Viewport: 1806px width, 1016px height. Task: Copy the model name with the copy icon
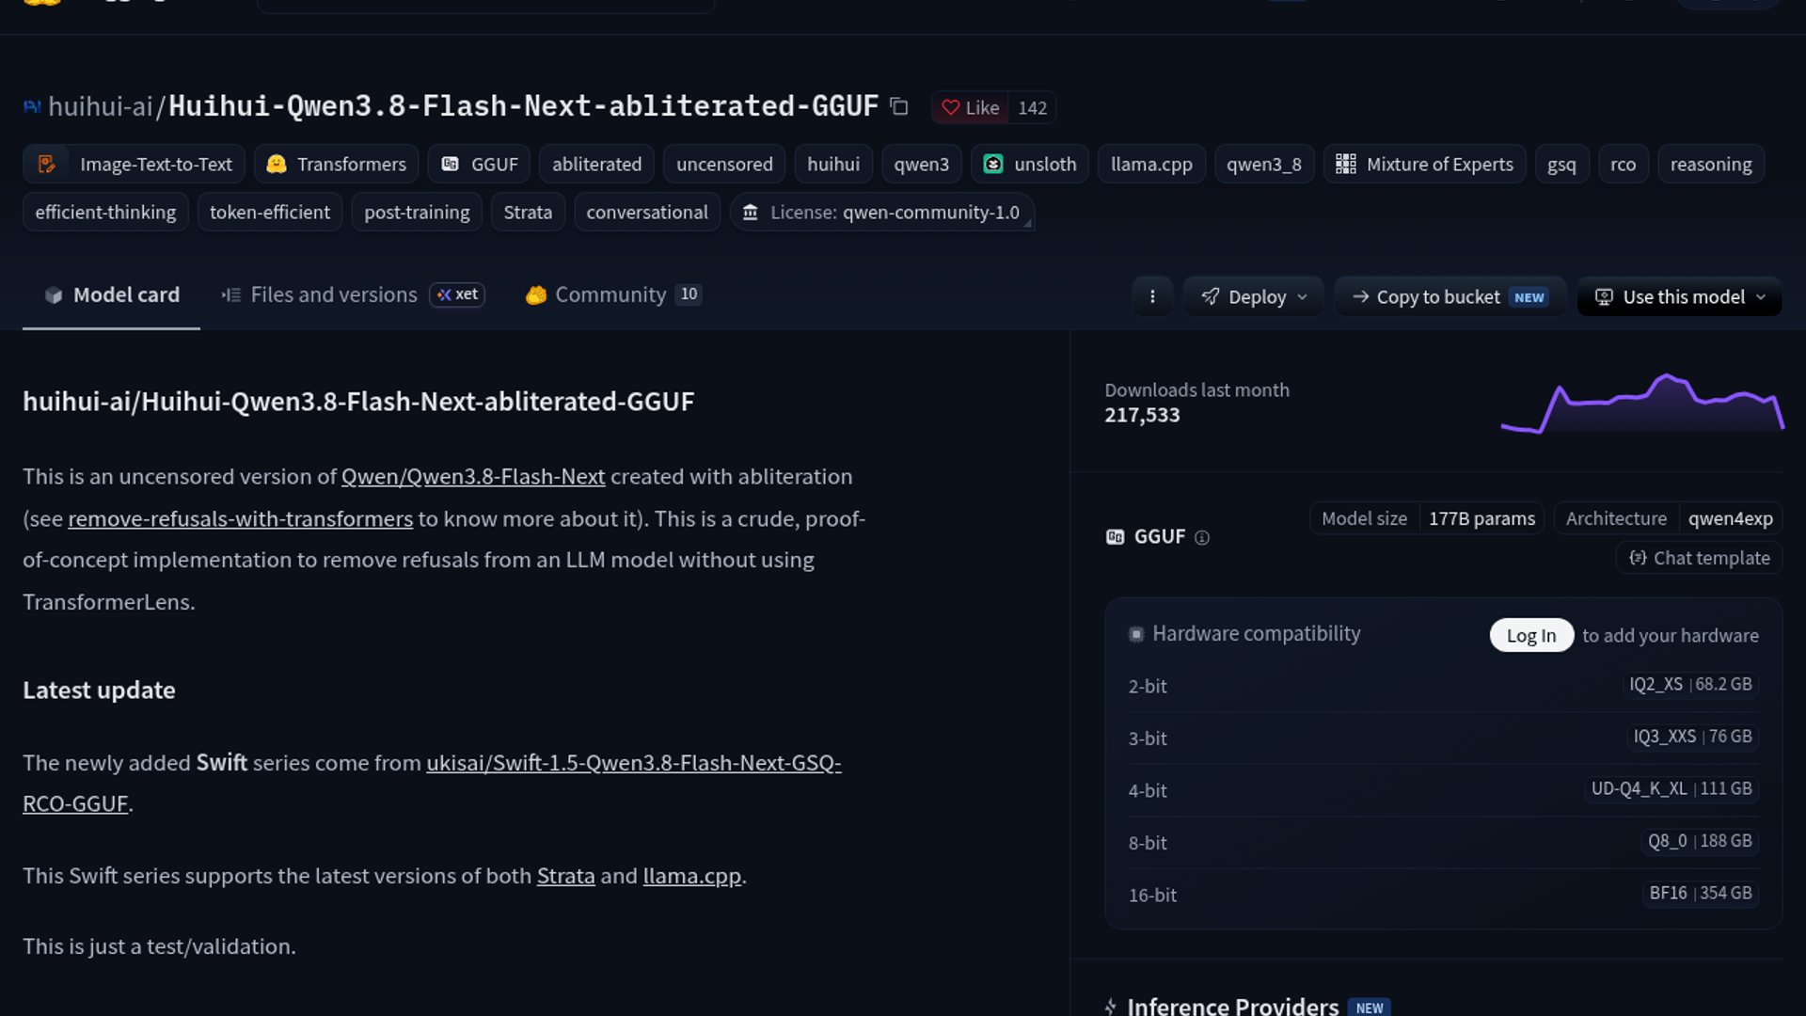point(899,107)
